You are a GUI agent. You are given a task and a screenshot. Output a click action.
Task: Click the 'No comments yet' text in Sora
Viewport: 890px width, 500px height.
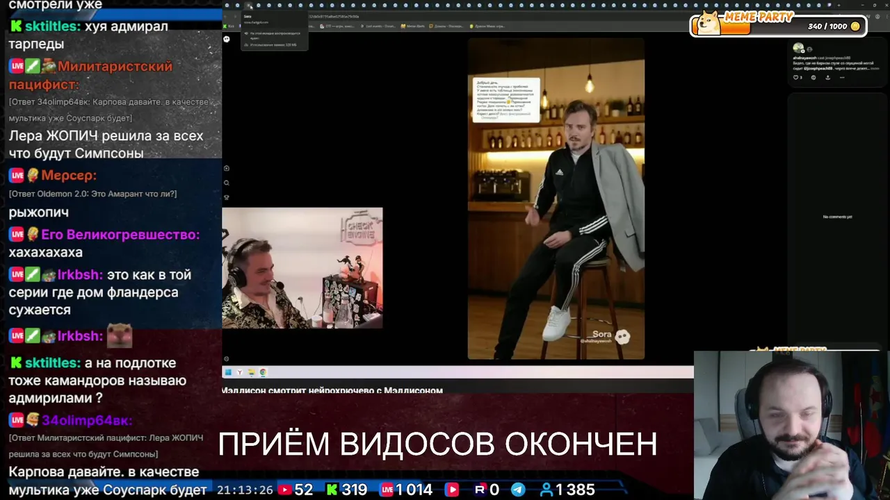[x=837, y=217]
